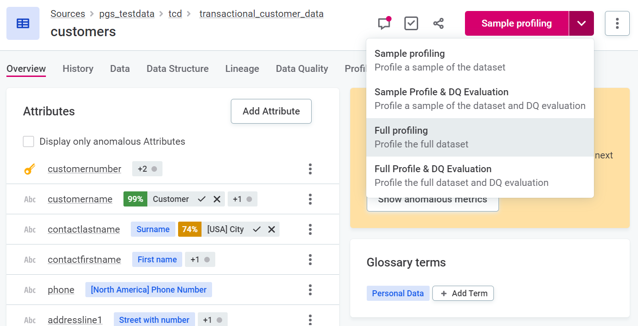This screenshot has height=326, width=638.
Task: Accept the [USA] City suggestion checkmark
Action: [257, 229]
